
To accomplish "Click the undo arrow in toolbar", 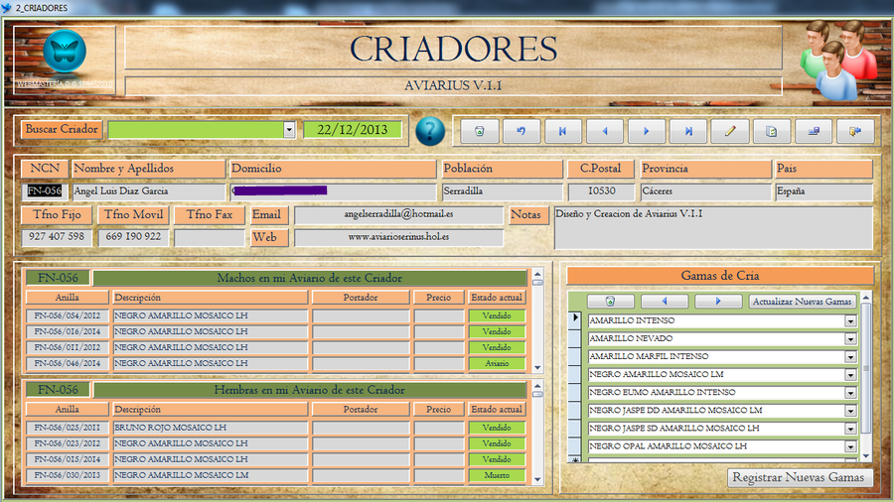I will click(521, 130).
